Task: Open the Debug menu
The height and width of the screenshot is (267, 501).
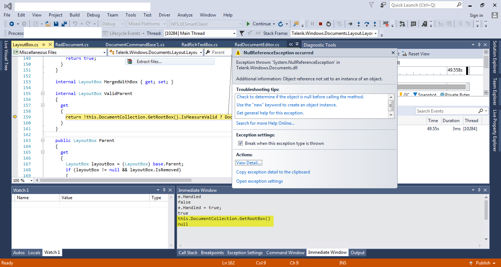Action: [x=93, y=15]
